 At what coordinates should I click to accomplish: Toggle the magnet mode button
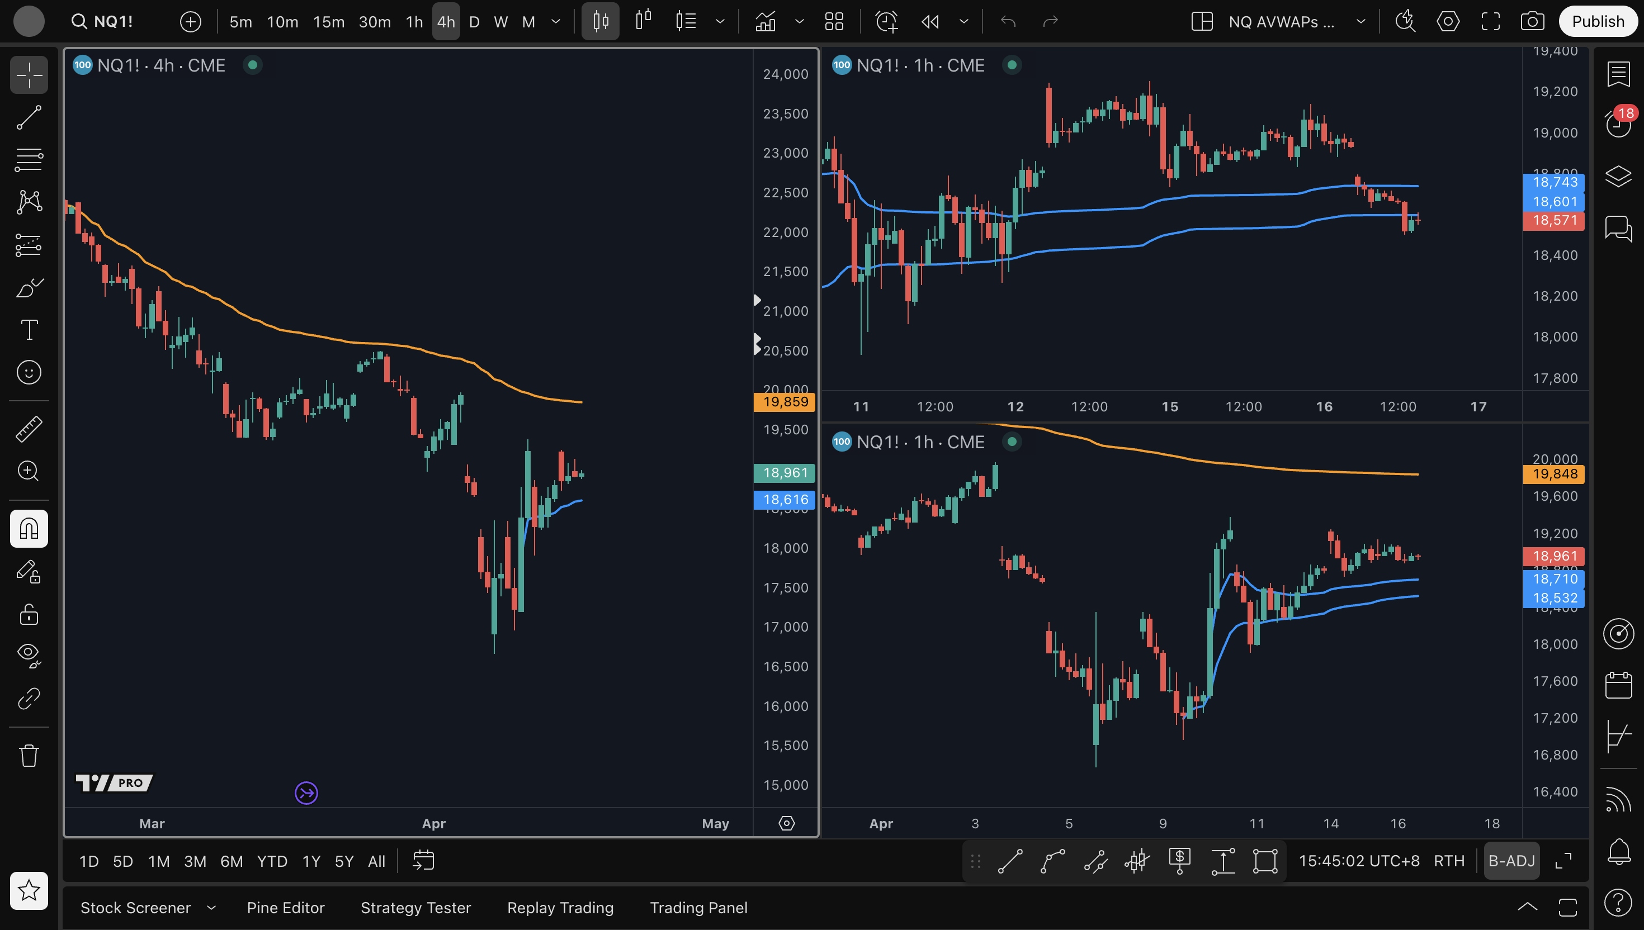click(x=29, y=528)
